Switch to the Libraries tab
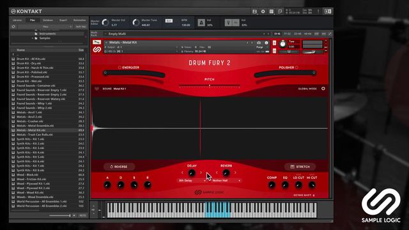Viewport: 409px width, 230px height. [17, 20]
